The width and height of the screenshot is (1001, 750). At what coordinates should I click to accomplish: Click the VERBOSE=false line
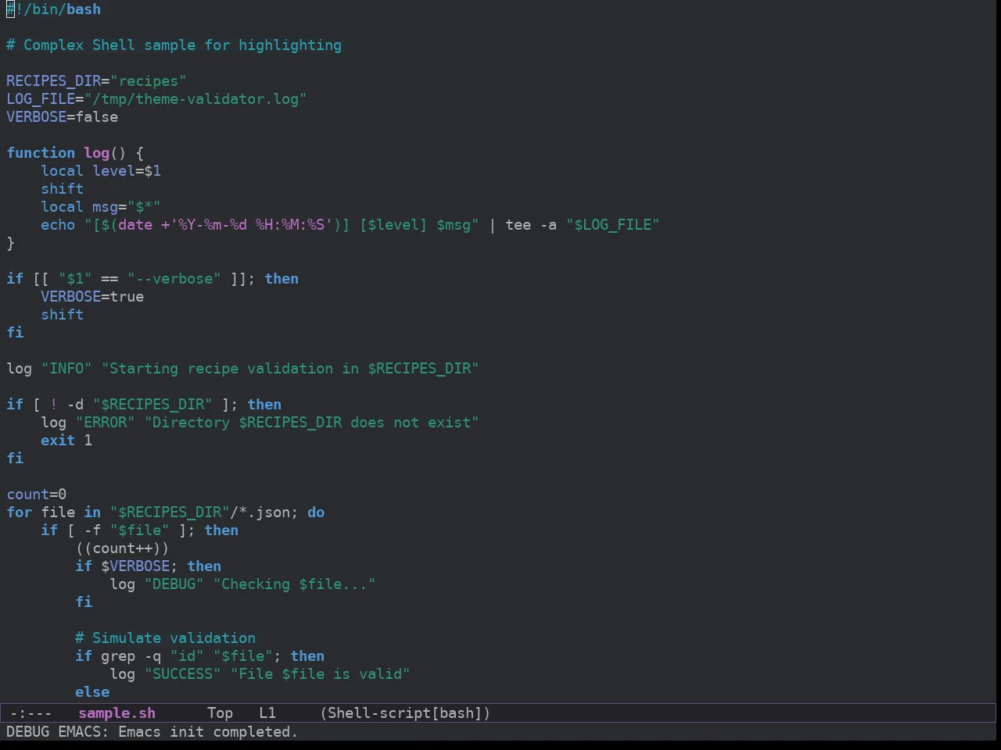pos(63,117)
